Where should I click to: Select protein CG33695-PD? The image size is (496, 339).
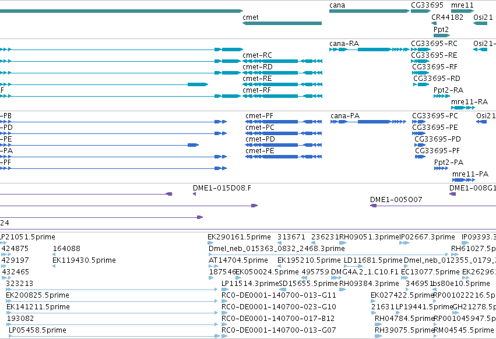(420, 145)
